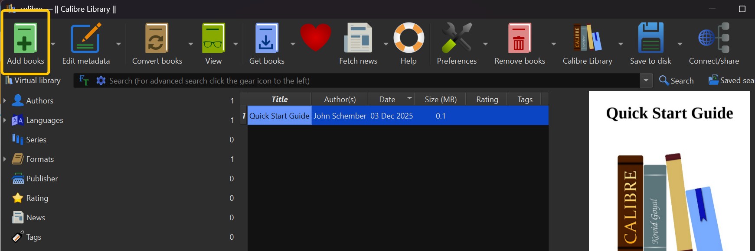
Task: Select Series in tag browser
Action: 36,139
